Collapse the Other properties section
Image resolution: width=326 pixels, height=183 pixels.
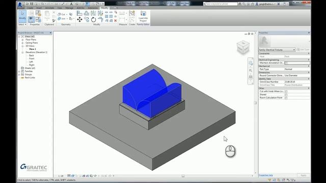click(x=309, y=88)
